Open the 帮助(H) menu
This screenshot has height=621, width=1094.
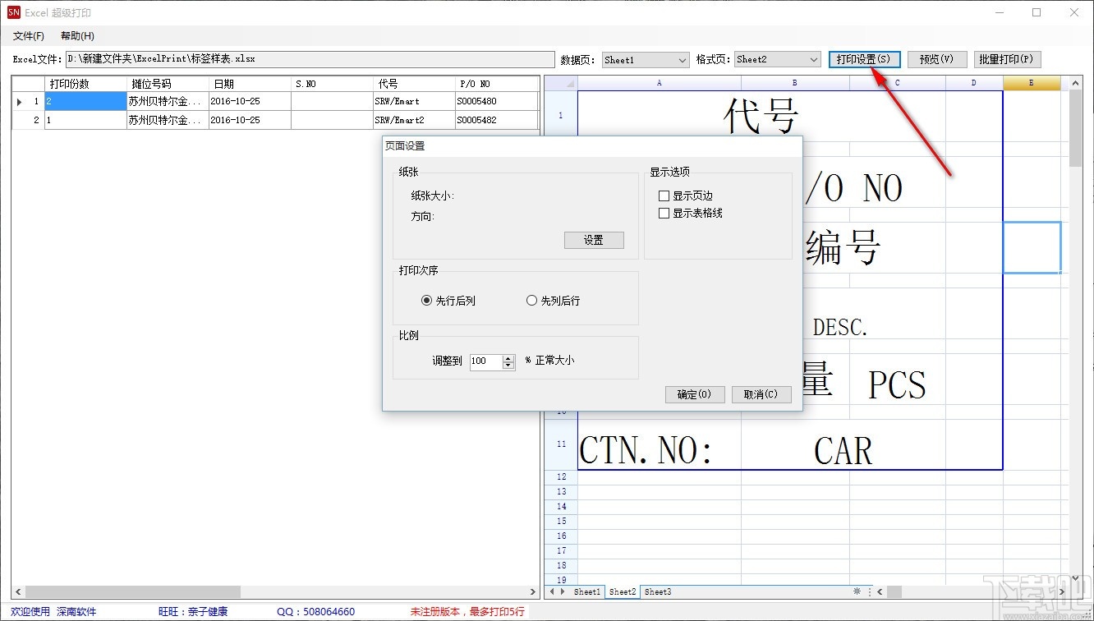(77, 36)
